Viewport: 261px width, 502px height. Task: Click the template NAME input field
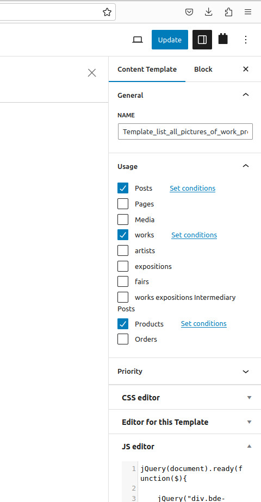pyautogui.click(x=185, y=131)
